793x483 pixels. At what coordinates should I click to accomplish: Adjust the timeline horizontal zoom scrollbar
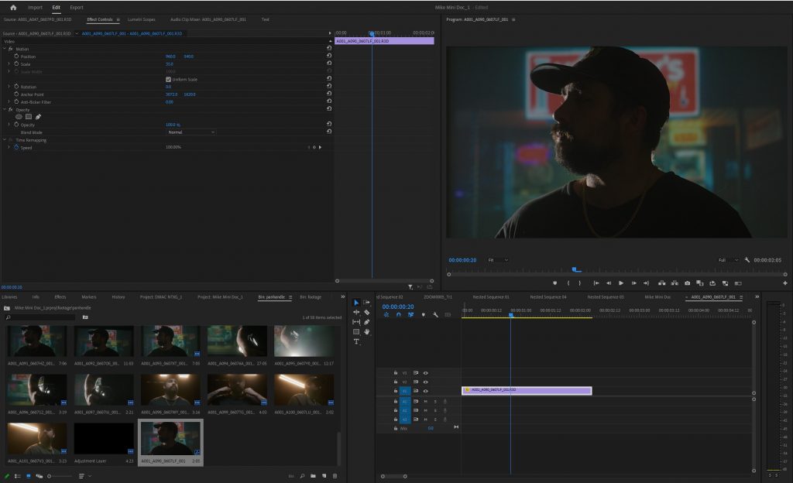[394, 476]
